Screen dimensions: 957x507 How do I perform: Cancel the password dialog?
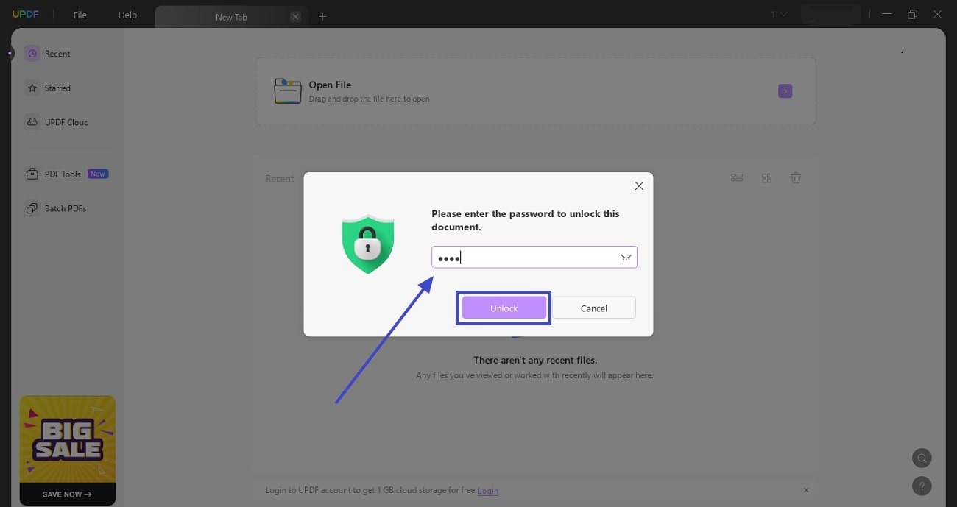click(593, 308)
